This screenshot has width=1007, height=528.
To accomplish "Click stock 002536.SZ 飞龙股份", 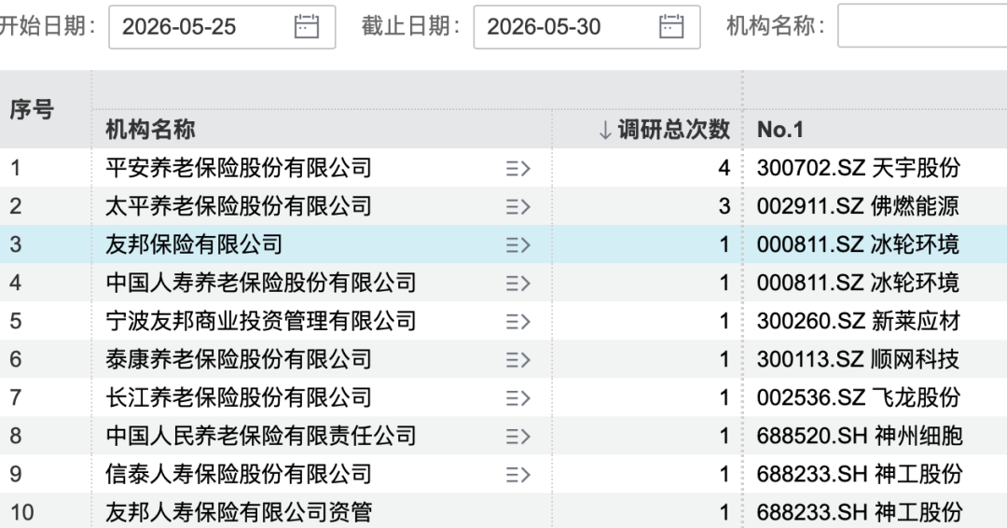I will 858,397.
